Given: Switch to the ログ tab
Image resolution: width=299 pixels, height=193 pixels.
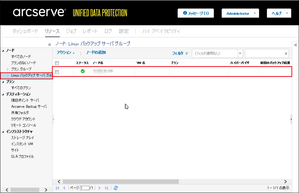Looking at the screenshot, I should pos(108,31).
